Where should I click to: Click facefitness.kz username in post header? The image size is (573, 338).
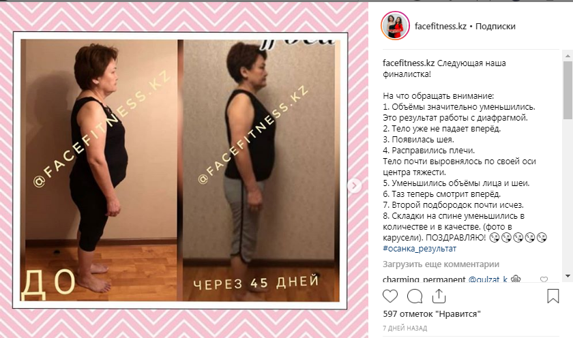pos(441,27)
